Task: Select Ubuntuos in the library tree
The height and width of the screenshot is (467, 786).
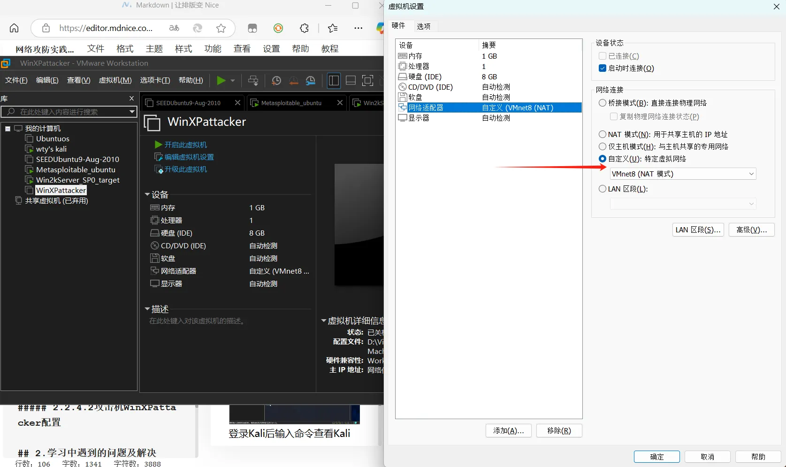Action: (53, 138)
